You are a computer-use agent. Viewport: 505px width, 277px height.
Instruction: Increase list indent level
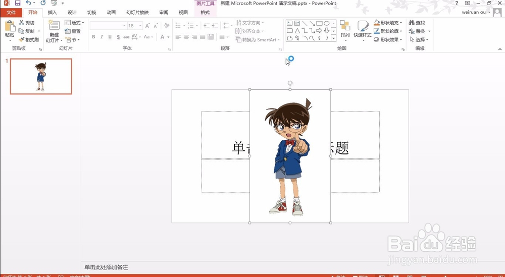pos(215,25)
